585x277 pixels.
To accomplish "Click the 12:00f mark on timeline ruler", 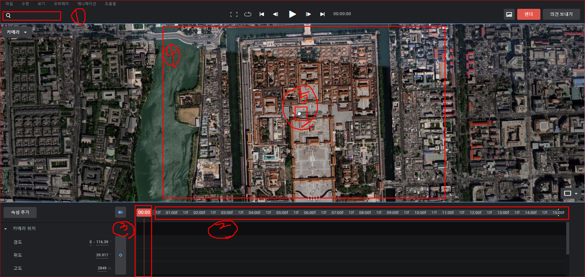I will click(475, 212).
